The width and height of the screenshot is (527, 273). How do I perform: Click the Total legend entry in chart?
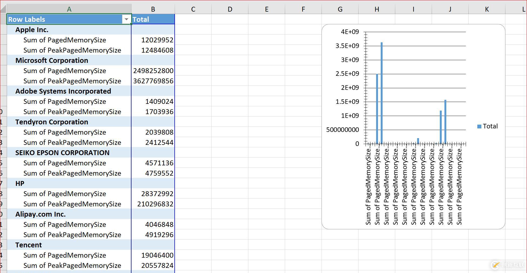(488, 126)
